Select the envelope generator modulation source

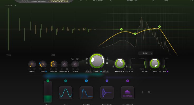tap(86, 93)
